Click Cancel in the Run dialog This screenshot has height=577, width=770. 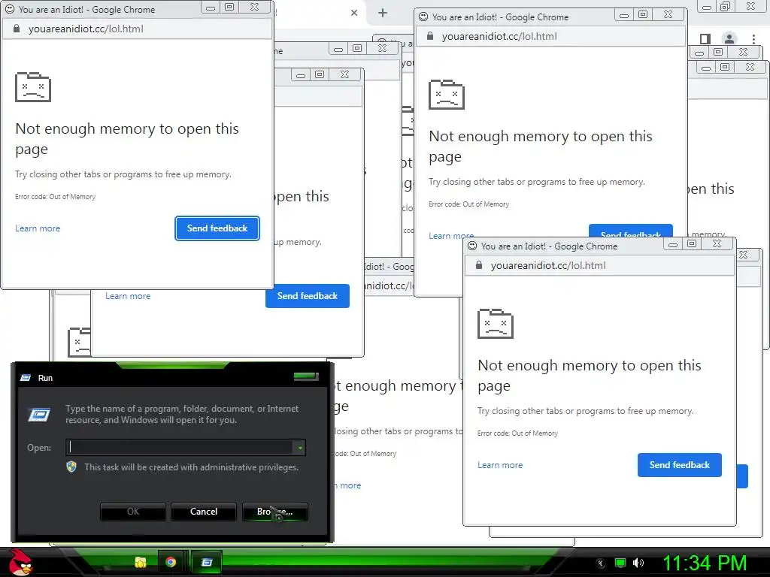(204, 511)
